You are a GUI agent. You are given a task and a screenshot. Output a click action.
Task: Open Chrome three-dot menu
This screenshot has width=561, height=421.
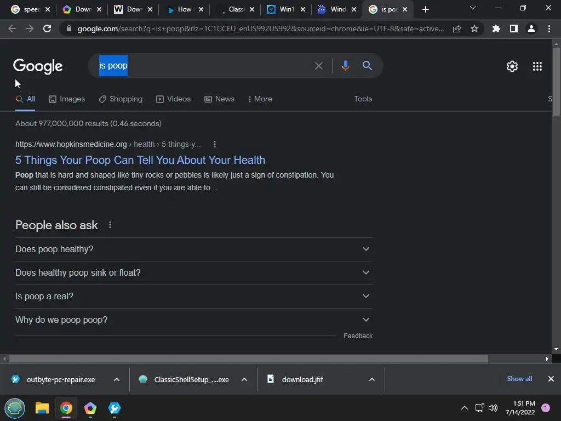[549, 29]
